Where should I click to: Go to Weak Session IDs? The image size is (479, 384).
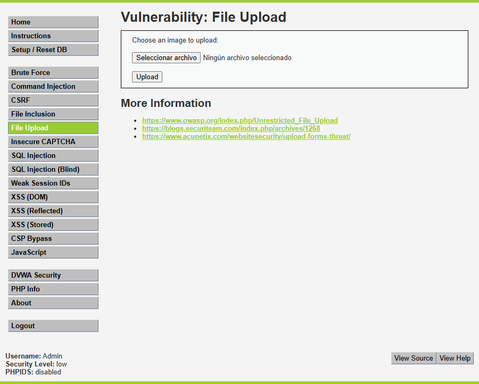point(53,183)
